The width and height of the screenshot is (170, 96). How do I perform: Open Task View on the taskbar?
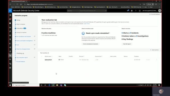tap(45, 85)
